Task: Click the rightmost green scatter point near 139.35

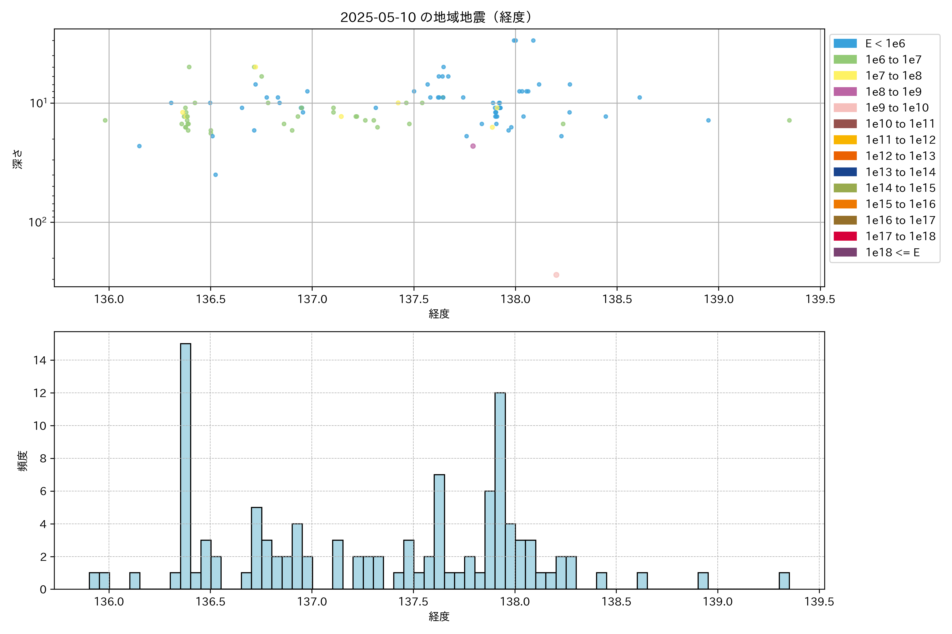Action: (x=789, y=120)
